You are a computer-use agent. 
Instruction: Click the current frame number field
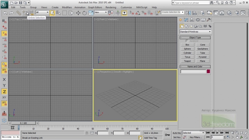(x=217, y=137)
